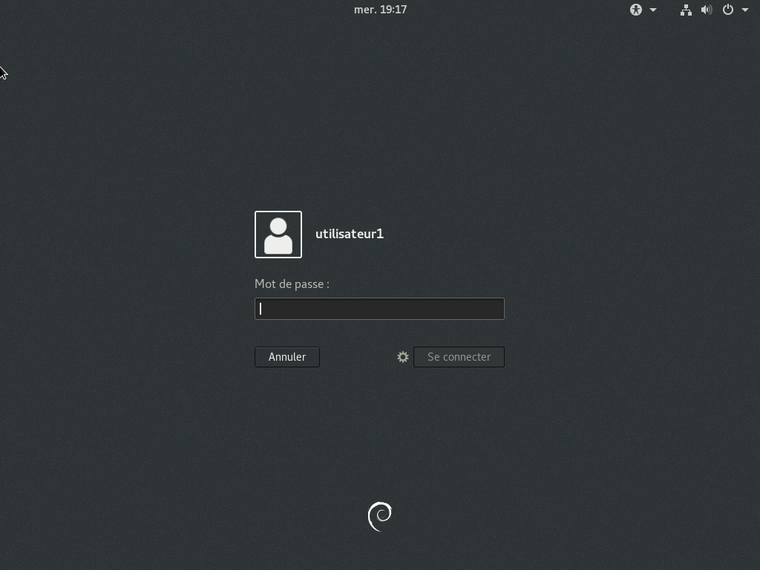Expand arrow beside the accessibility icon
Viewport: 760px width, 570px height.
pyautogui.click(x=653, y=10)
